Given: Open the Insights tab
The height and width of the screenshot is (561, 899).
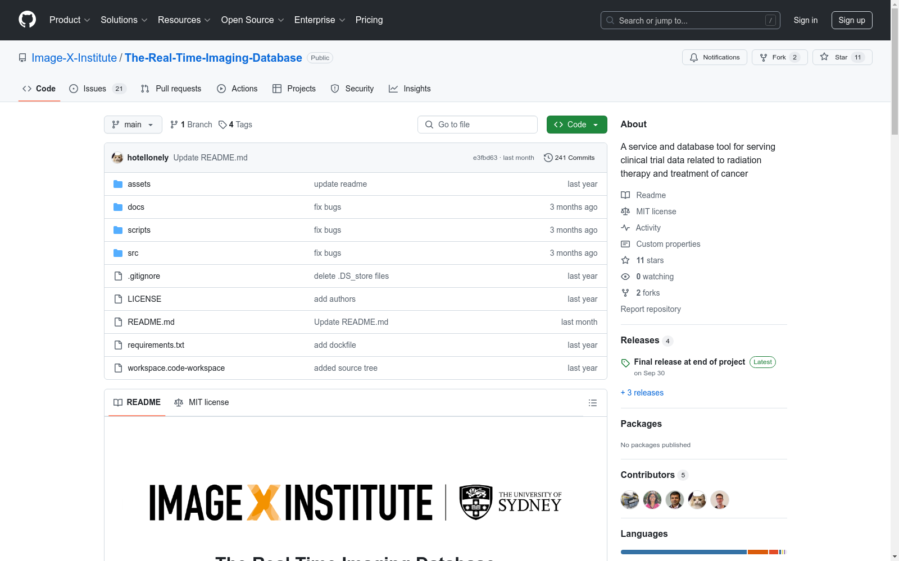Looking at the screenshot, I should click(x=410, y=89).
